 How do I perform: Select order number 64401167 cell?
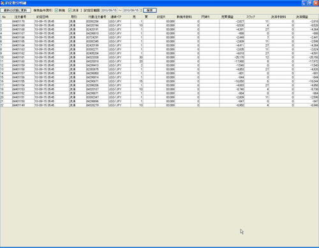[23, 33]
